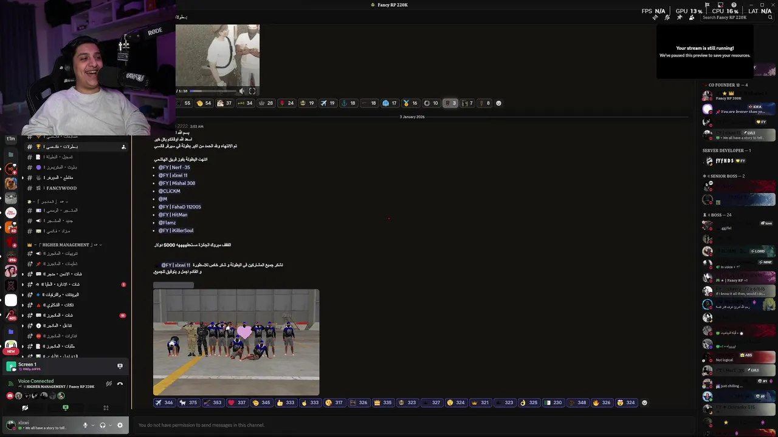Image resolution: width=778 pixels, height=437 pixels.
Task: Add reaction to the tournament message
Action: [645, 402]
